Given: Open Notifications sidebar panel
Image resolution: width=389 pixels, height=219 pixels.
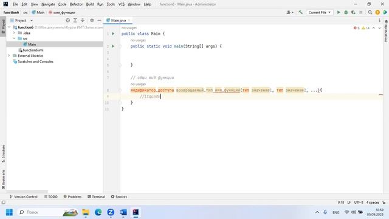Looking at the screenshot, I should click(x=386, y=31).
